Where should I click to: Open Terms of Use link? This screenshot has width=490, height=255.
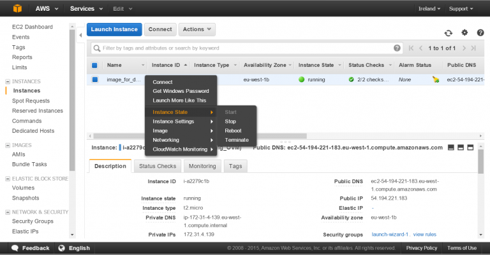pyautogui.click(x=462, y=248)
